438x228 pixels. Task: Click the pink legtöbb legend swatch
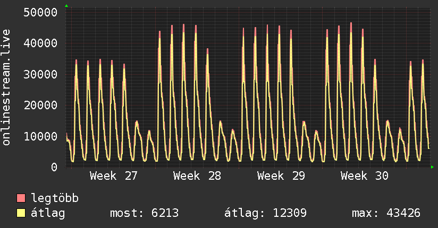click(x=21, y=198)
